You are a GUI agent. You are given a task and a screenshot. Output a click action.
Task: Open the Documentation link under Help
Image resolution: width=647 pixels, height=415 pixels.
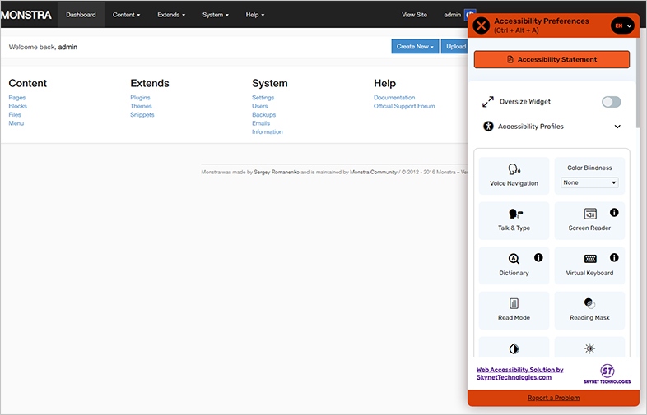(394, 98)
